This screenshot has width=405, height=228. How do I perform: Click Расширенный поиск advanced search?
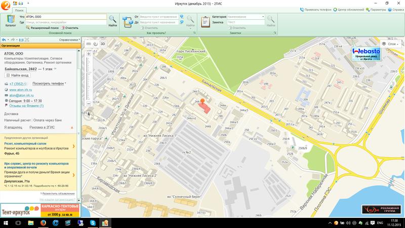click(43, 28)
